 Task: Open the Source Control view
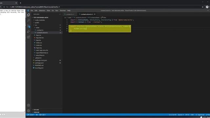click(29, 26)
